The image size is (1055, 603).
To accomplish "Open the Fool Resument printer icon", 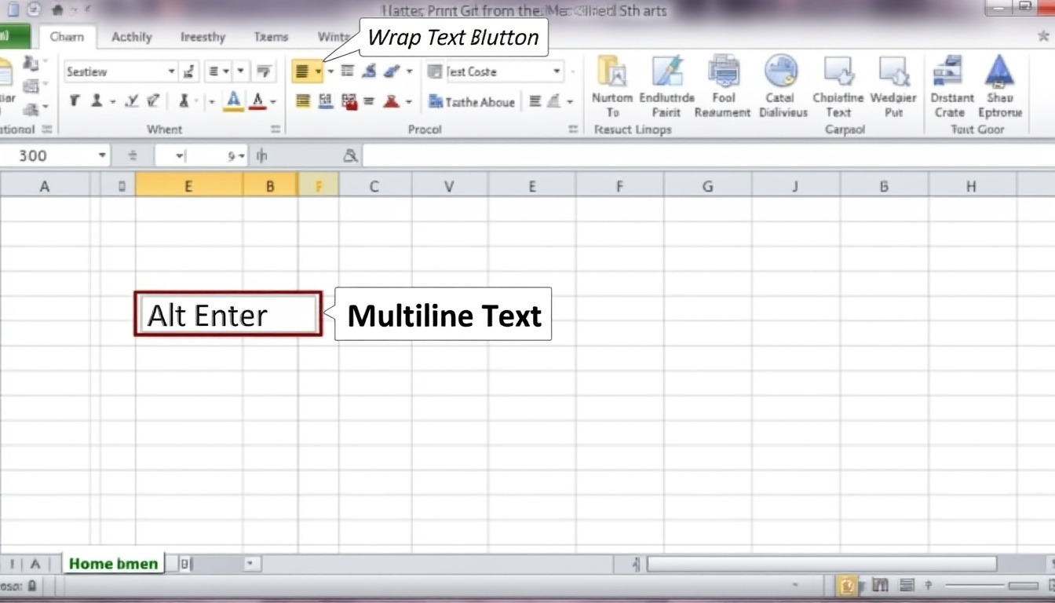I will pos(723,71).
